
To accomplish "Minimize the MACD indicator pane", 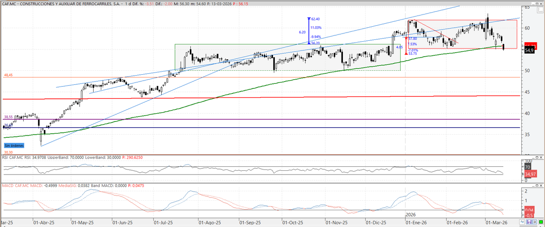I will (533, 186).
